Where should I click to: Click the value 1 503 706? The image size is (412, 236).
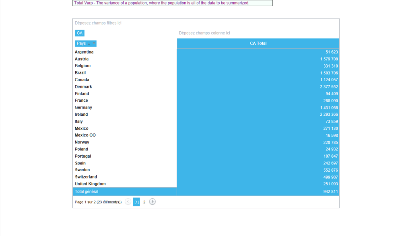point(329,73)
